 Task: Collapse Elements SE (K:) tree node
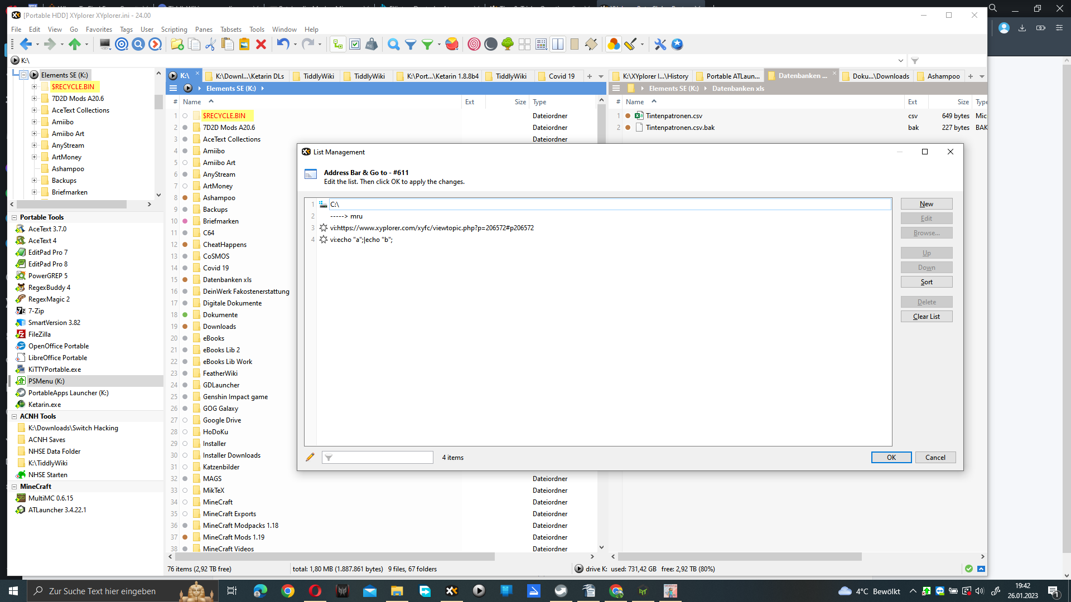pyautogui.click(x=24, y=75)
